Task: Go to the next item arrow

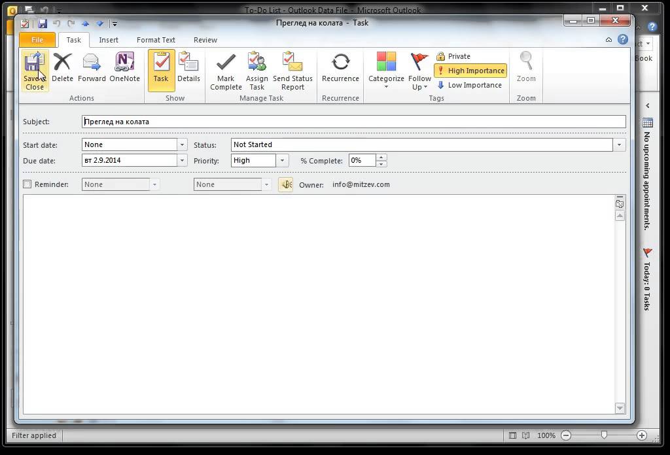Action: (x=99, y=24)
